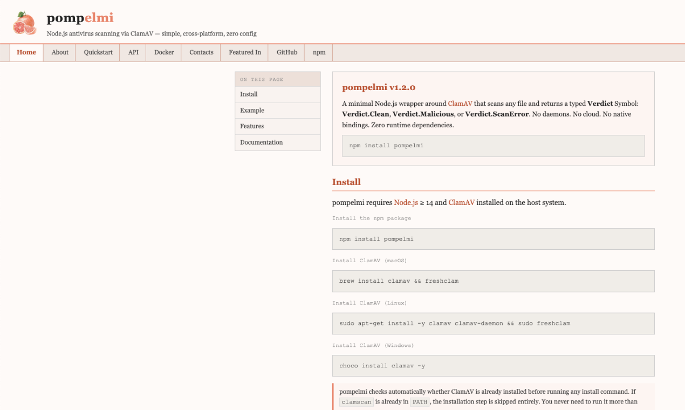
Task: Click the Windows 'choco install clamav -y' snippet
Action: [x=493, y=365]
